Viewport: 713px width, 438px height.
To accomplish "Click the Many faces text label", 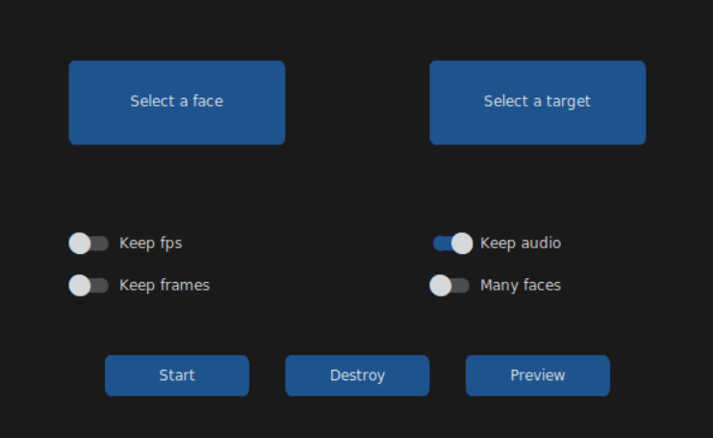I will (520, 285).
